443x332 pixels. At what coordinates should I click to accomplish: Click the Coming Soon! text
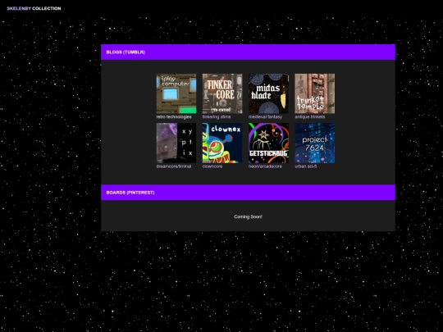[248, 216]
